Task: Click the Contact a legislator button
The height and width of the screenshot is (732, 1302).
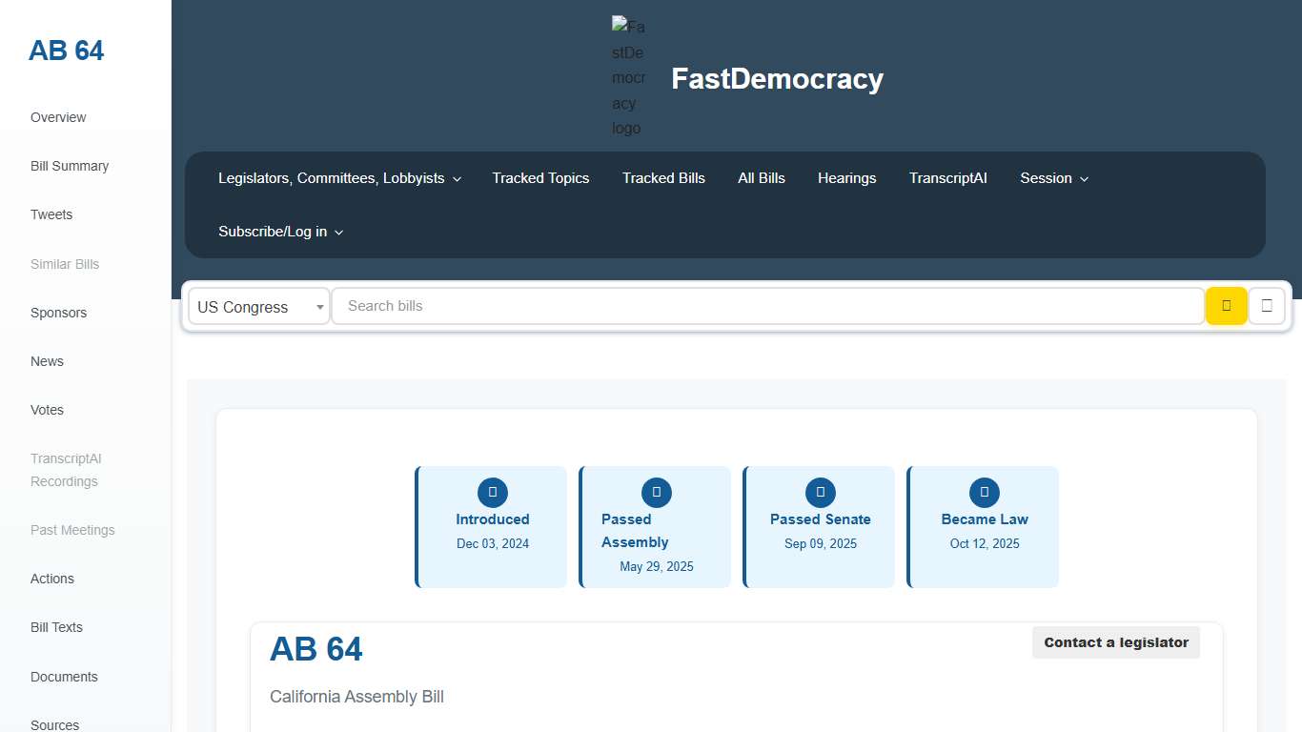Action: tap(1116, 642)
